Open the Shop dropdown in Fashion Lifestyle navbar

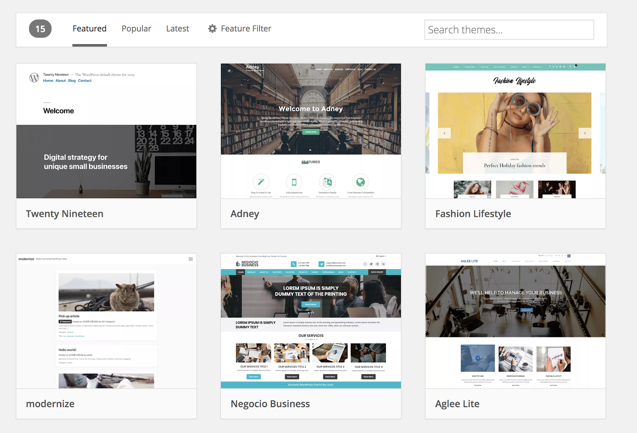[x=526, y=67]
